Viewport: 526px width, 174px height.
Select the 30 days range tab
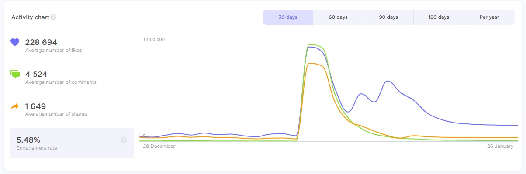pyautogui.click(x=288, y=17)
